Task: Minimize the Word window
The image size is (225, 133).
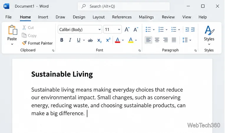Action: point(188,6)
